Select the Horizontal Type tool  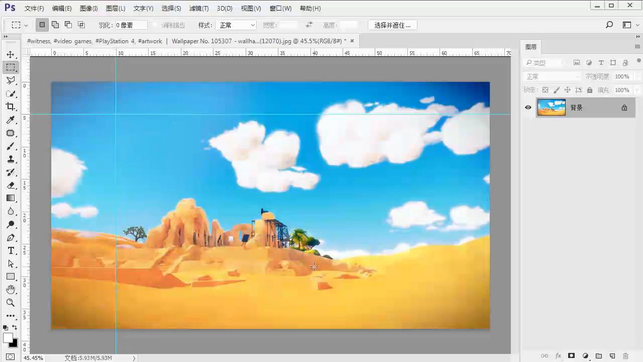[x=11, y=250]
